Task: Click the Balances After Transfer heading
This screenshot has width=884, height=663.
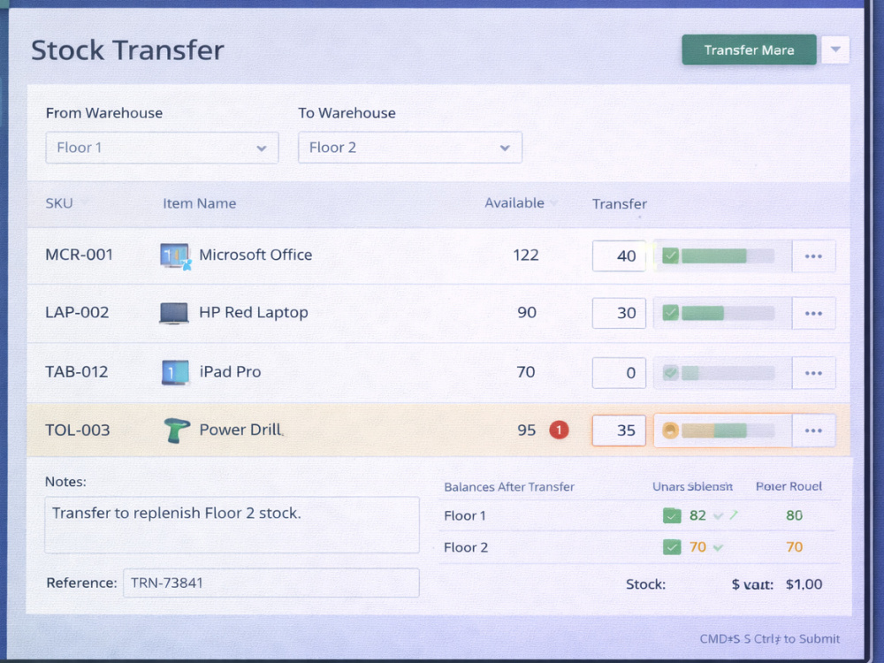Action: tap(509, 487)
